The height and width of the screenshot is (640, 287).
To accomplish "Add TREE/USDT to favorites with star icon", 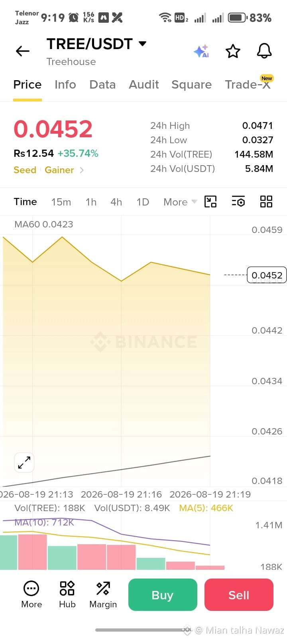I will pyautogui.click(x=233, y=51).
